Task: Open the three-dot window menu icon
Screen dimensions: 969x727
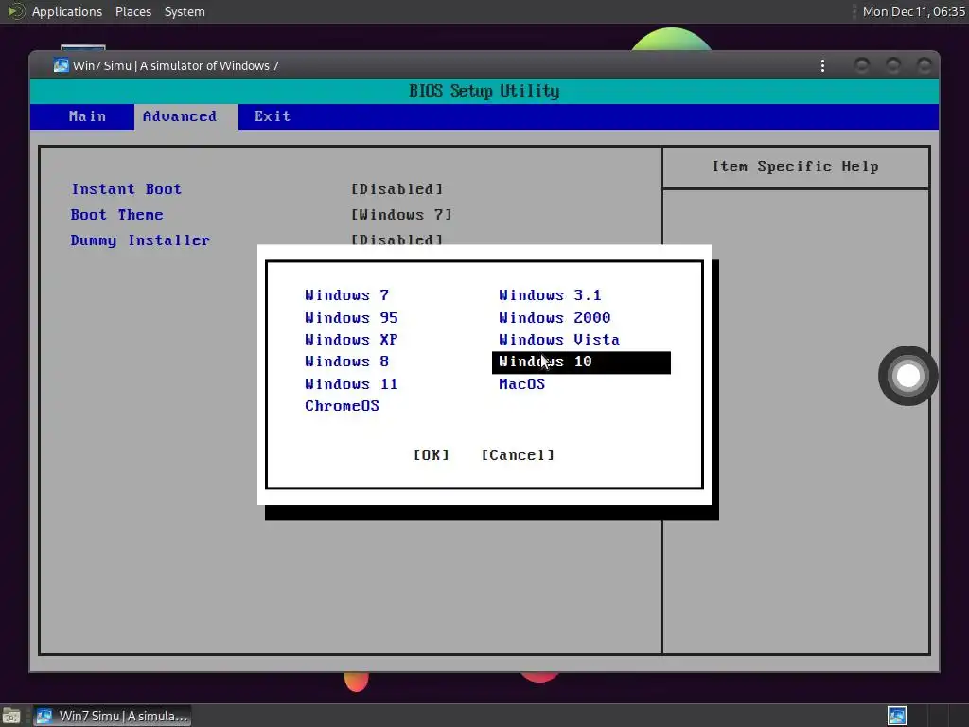Action: coord(822,65)
